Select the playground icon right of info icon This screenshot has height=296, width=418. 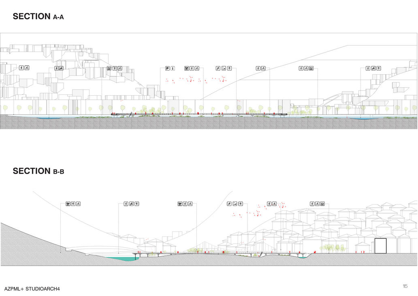click(187, 68)
